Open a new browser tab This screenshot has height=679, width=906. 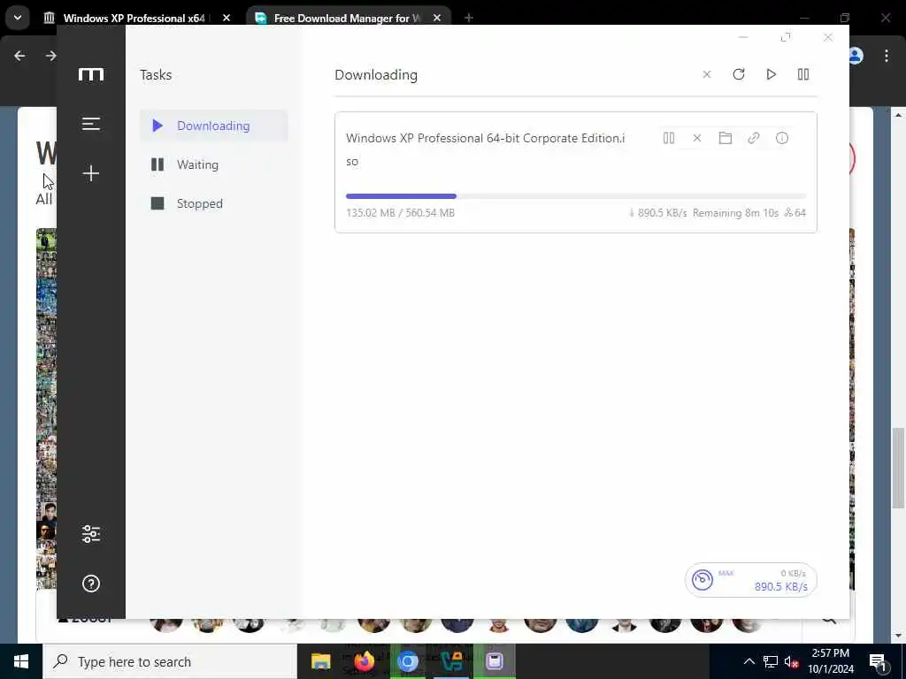(x=469, y=18)
